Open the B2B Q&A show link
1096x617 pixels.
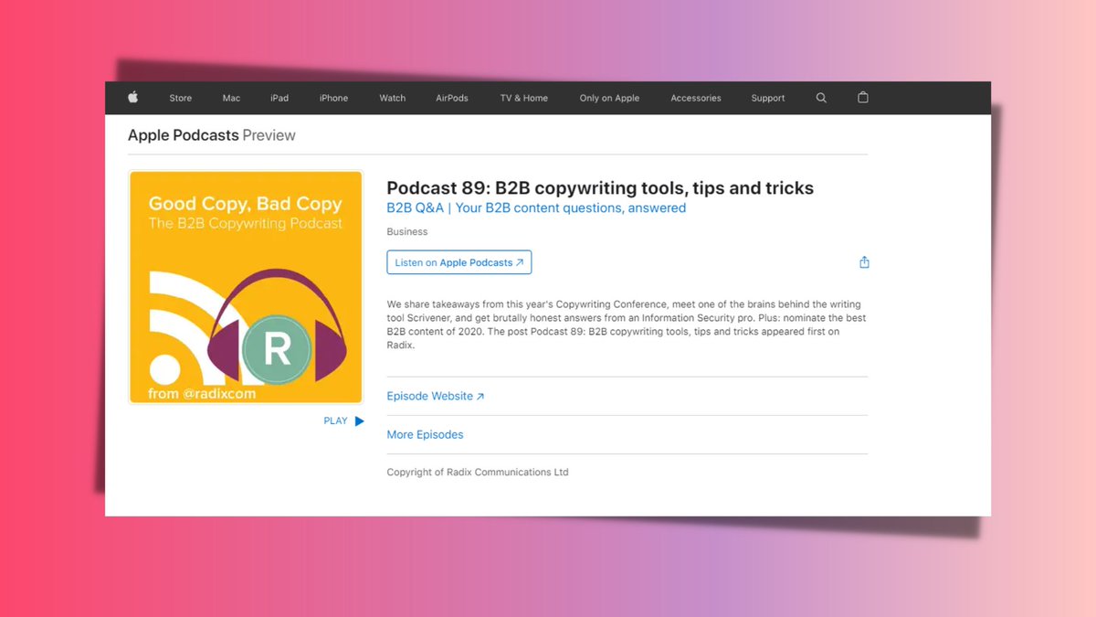535,207
